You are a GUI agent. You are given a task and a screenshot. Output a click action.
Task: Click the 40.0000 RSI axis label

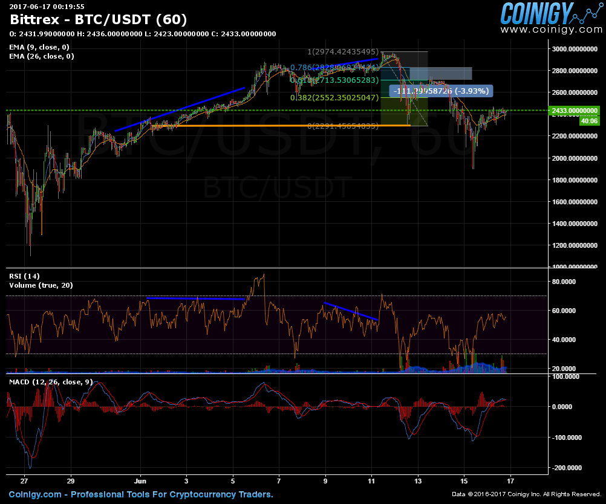point(564,340)
